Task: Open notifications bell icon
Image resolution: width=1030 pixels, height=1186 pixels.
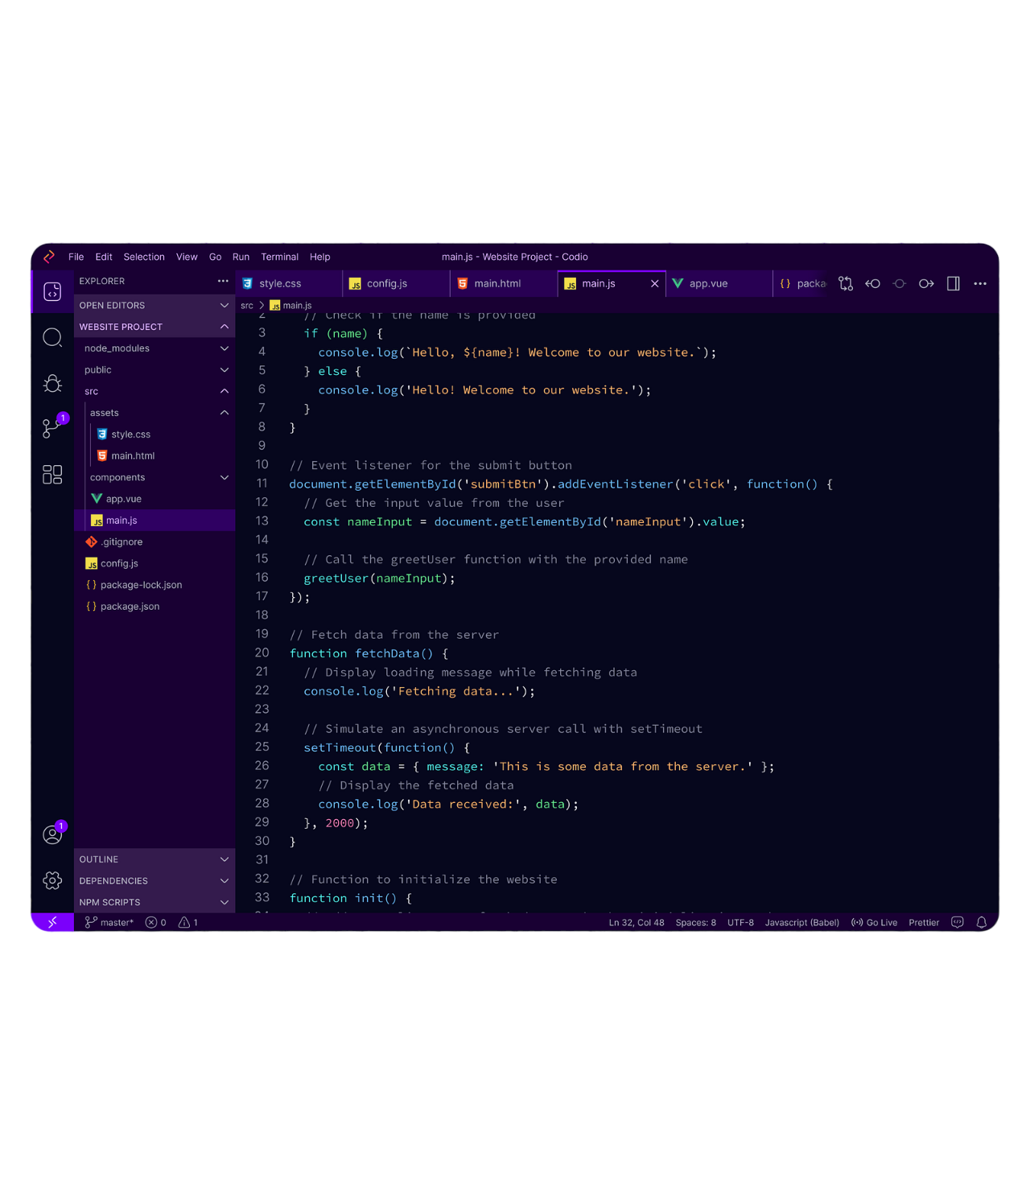Action: [982, 922]
